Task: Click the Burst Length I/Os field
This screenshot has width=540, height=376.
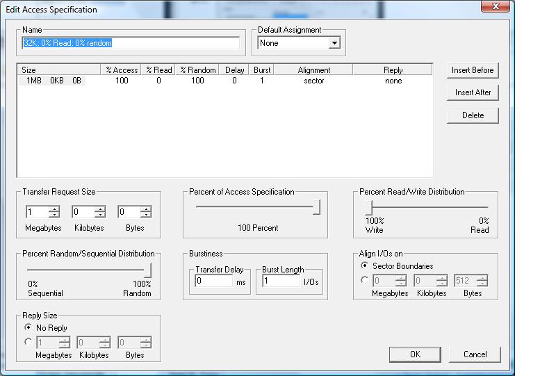Action: [281, 281]
